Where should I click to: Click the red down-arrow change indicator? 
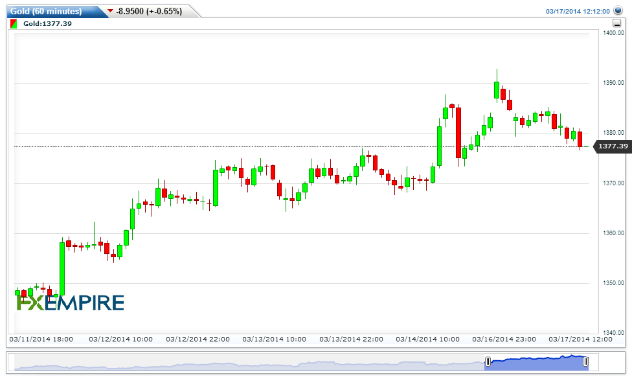pos(111,11)
